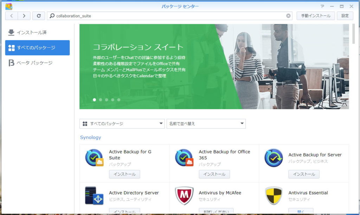
Task: Click the ビジネス, ユーティリティ category text
Action: [x=130, y=200]
